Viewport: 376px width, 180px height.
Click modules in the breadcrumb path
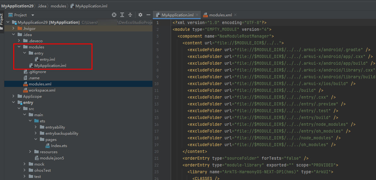click(58, 6)
